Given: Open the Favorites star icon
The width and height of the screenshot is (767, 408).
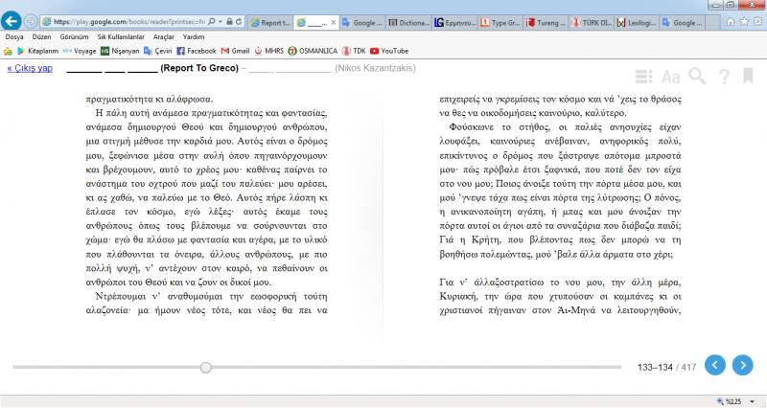Looking at the screenshot, I should coord(744,21).
